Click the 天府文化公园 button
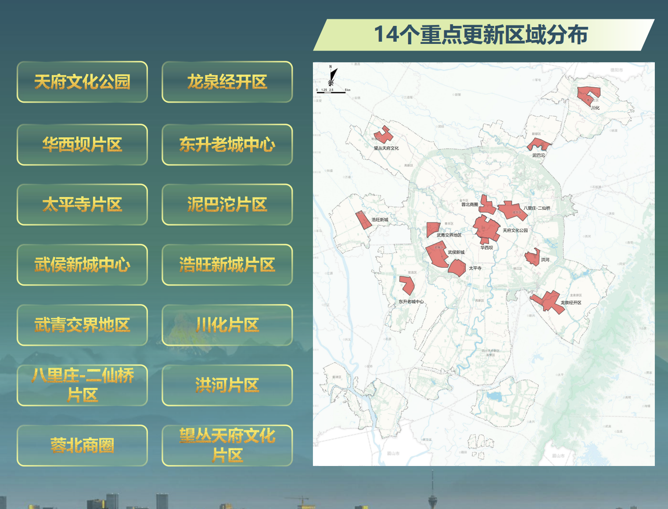Viewport: 668px width, 509px height. coord(82,82)
